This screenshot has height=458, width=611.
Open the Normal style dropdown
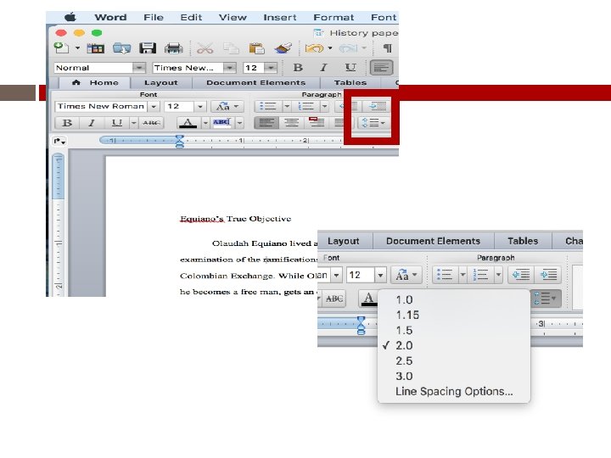(138, 68)
